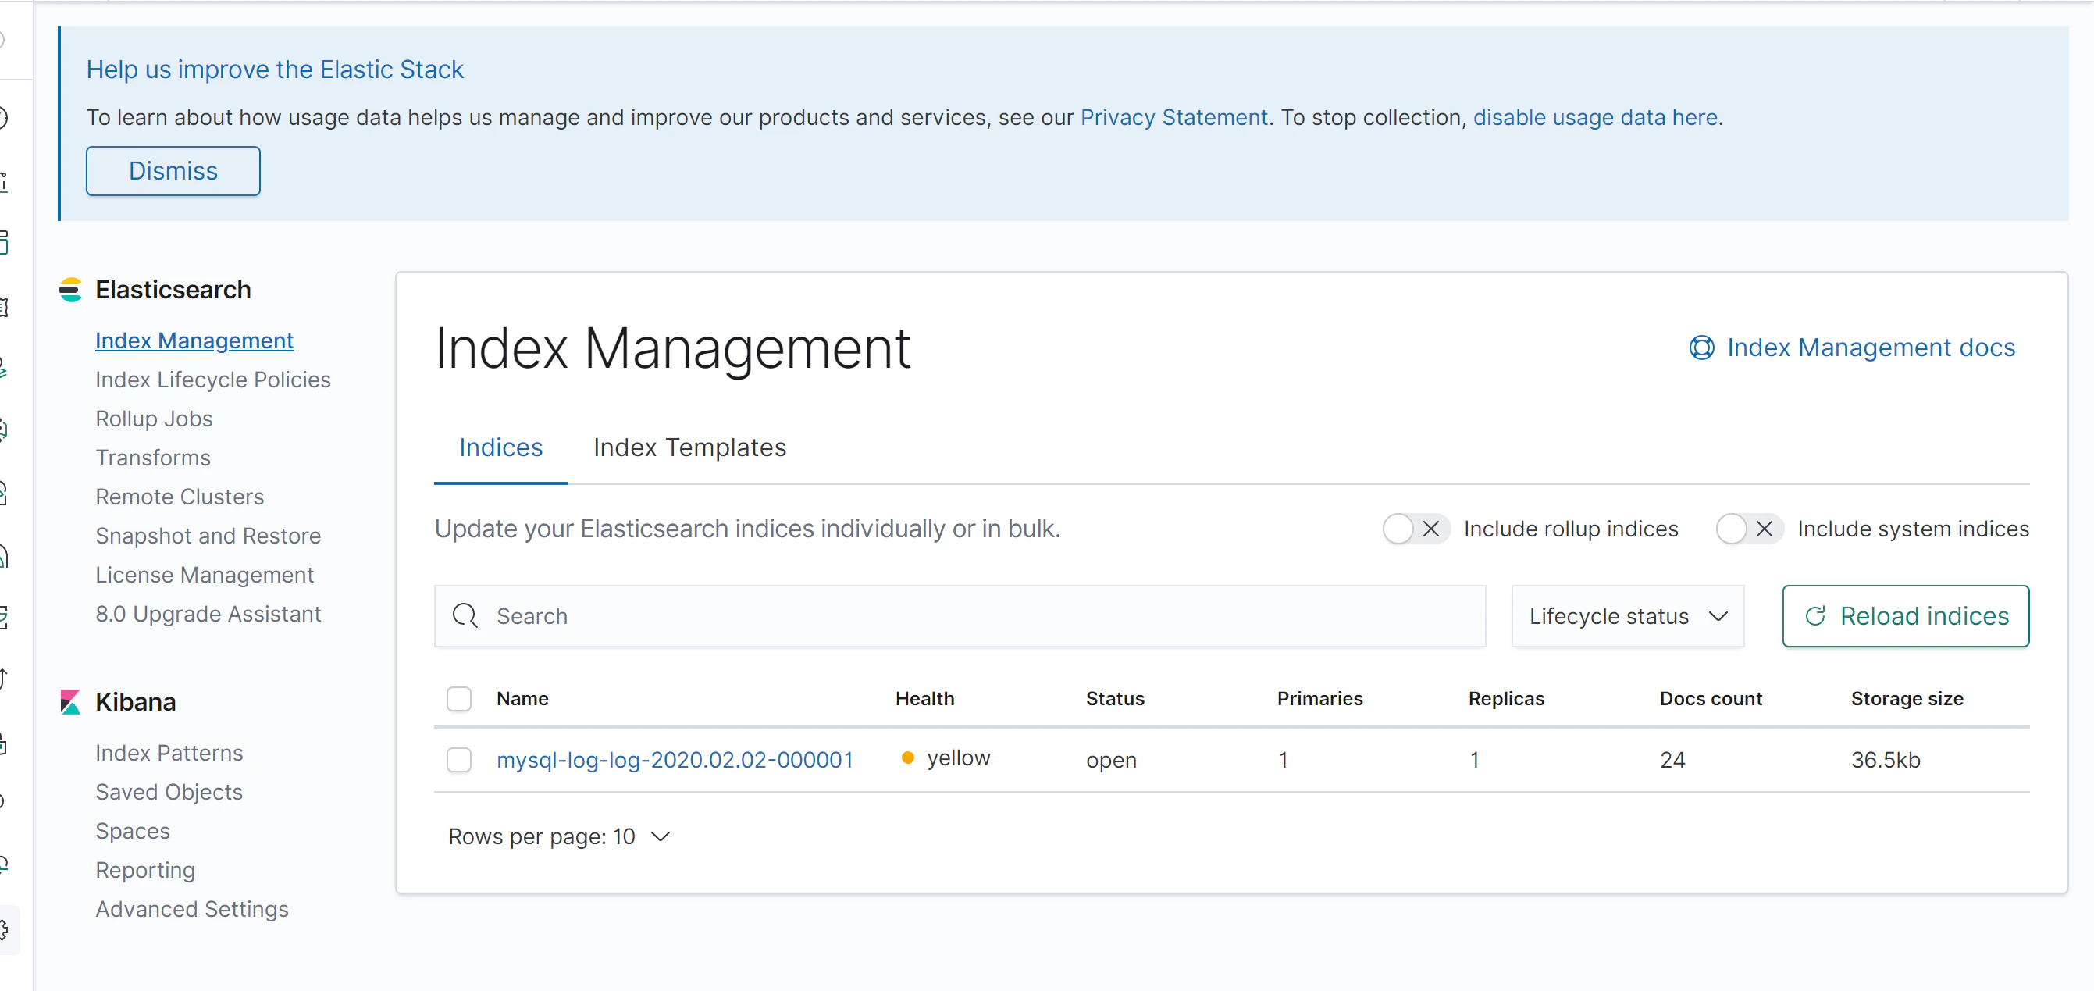The image size is (2094, 991).
Task: Open Advanced Settings
Action: 192,909
